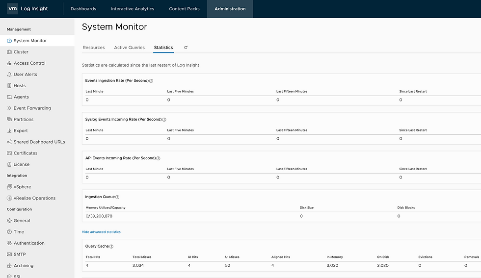The width and height of the screenshot is (481, 278).
Task: Refresh statistics using the reload icon
Action: 186,48
